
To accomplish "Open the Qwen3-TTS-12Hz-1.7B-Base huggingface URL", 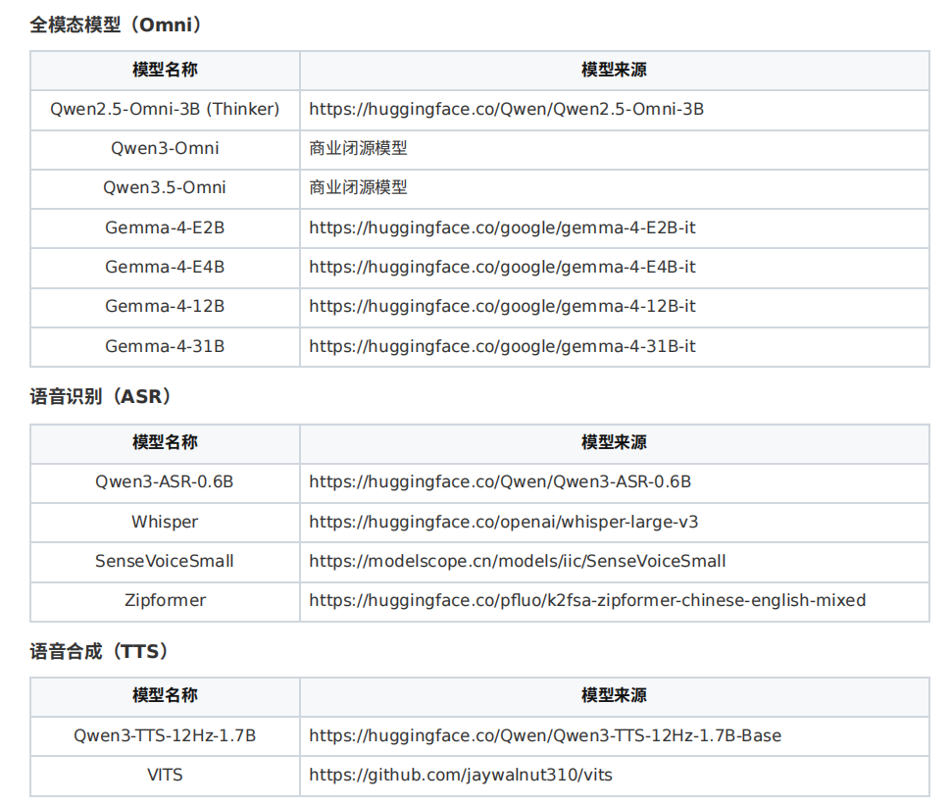I will [x=545, y=736].
